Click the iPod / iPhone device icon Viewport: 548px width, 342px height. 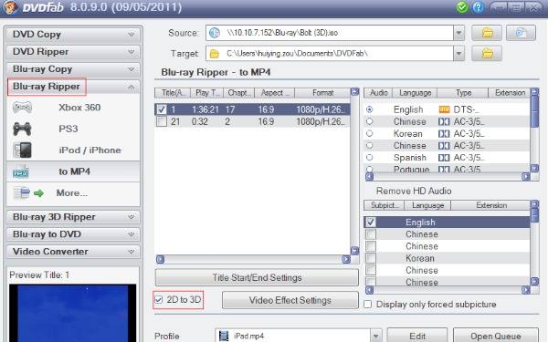[x=22, y=150]
